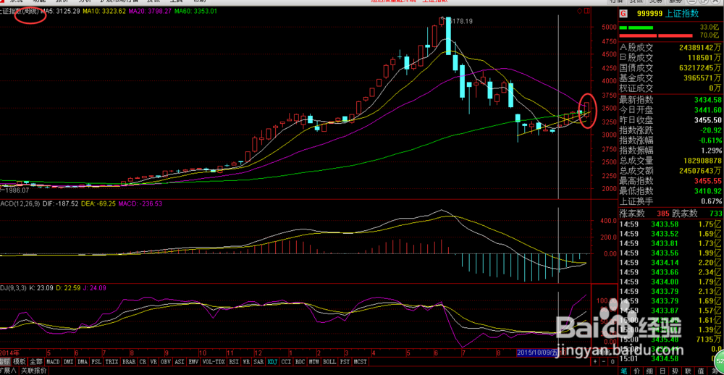Switch to the 全部 indicator group tab
Screen dimensions: 724x375
tap(36, 362)
